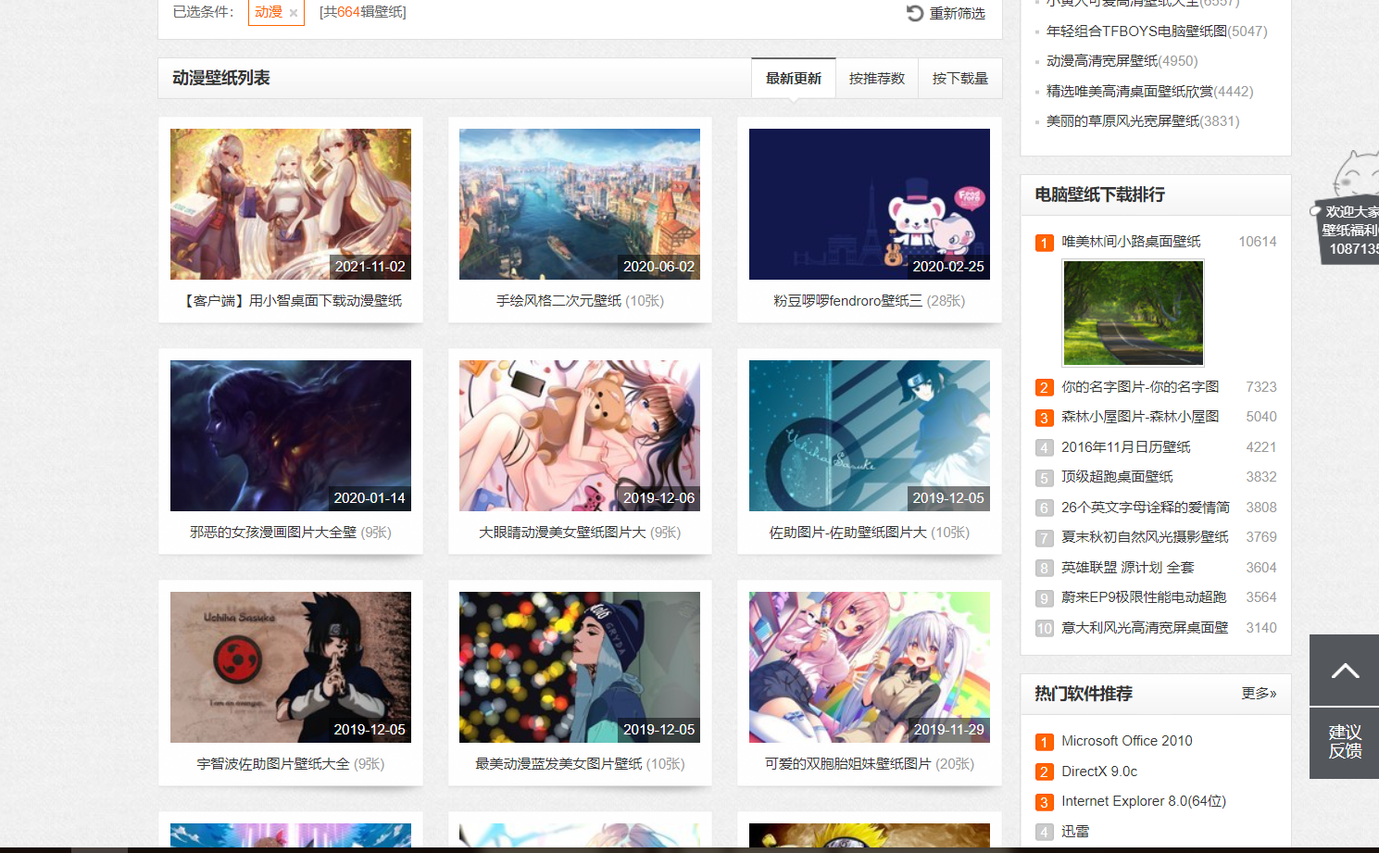Viewport: 1379px width, 853px height.
Task: Click the 手绘风格二次元壁纸 title link
Action: click(x=558, y=301)
